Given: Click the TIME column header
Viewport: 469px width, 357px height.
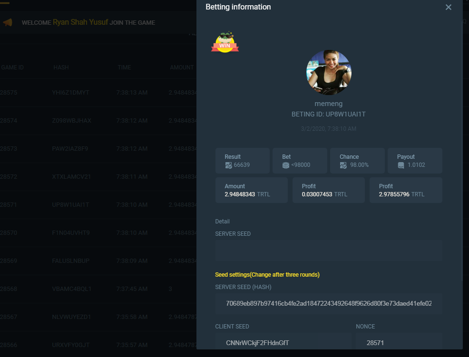Looking at the screenshot, I should 124,68.
